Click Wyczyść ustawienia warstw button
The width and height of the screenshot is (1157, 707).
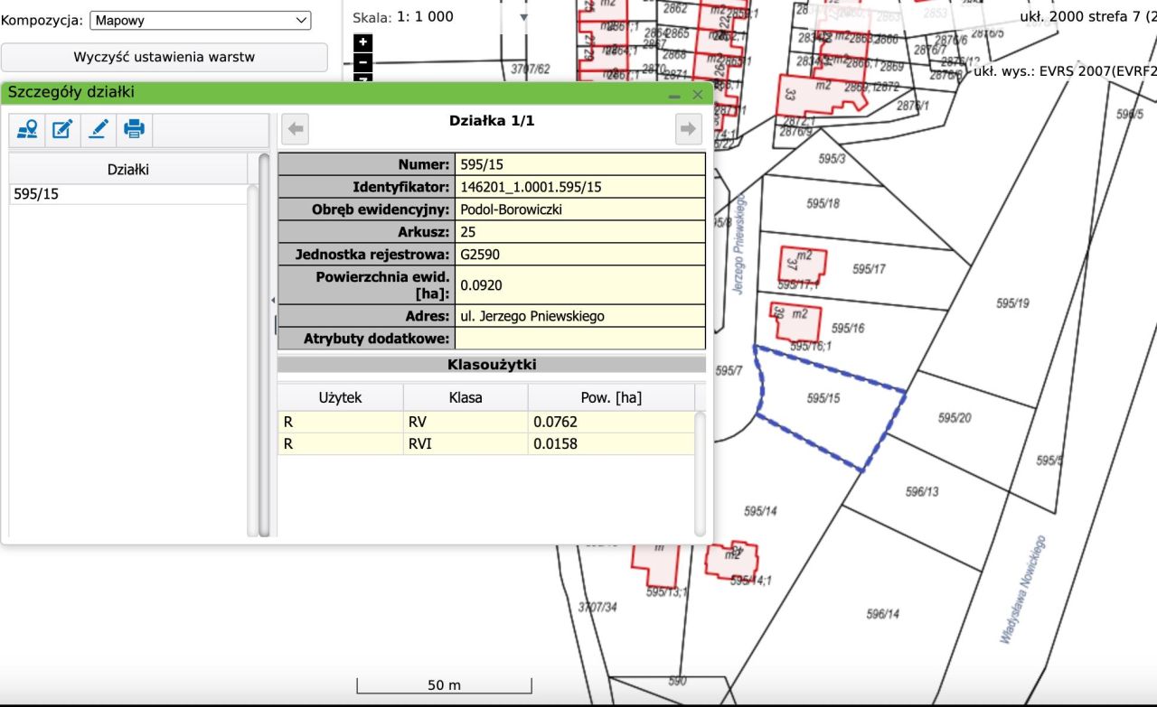[x=164, y=57]
